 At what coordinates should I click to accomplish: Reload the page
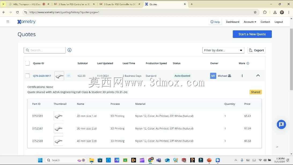point(17,12)
